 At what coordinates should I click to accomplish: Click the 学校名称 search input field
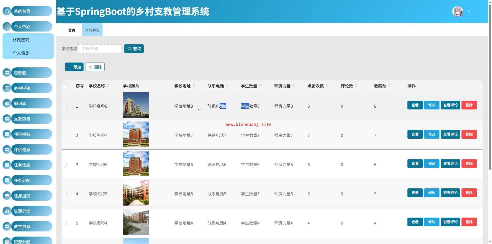tap(100, 49)
